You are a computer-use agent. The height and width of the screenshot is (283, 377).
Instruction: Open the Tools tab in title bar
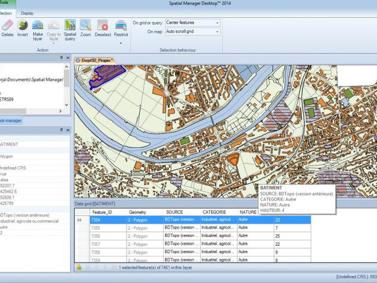(x=4, y=3)
